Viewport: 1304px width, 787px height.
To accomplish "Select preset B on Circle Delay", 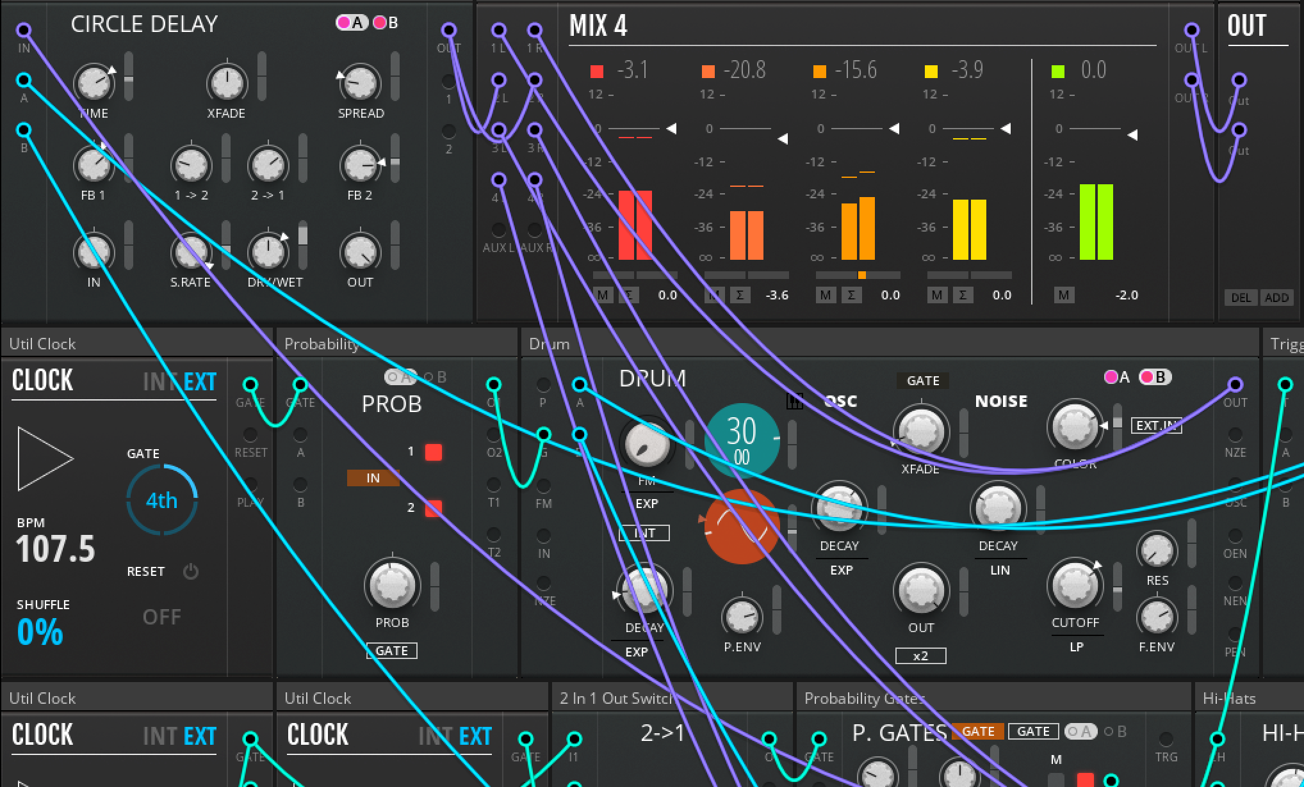I will click(x=386, y=23).
